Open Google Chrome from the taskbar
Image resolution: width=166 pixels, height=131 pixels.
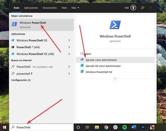point(106,127)
